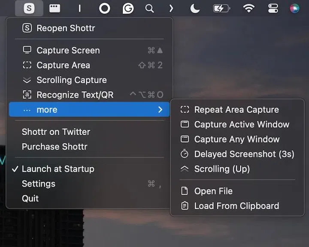Select Reopen Shottr menu item

tap(89, 28)
